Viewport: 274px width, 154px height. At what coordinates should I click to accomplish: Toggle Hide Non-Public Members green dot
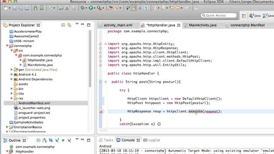pos(63,140)
